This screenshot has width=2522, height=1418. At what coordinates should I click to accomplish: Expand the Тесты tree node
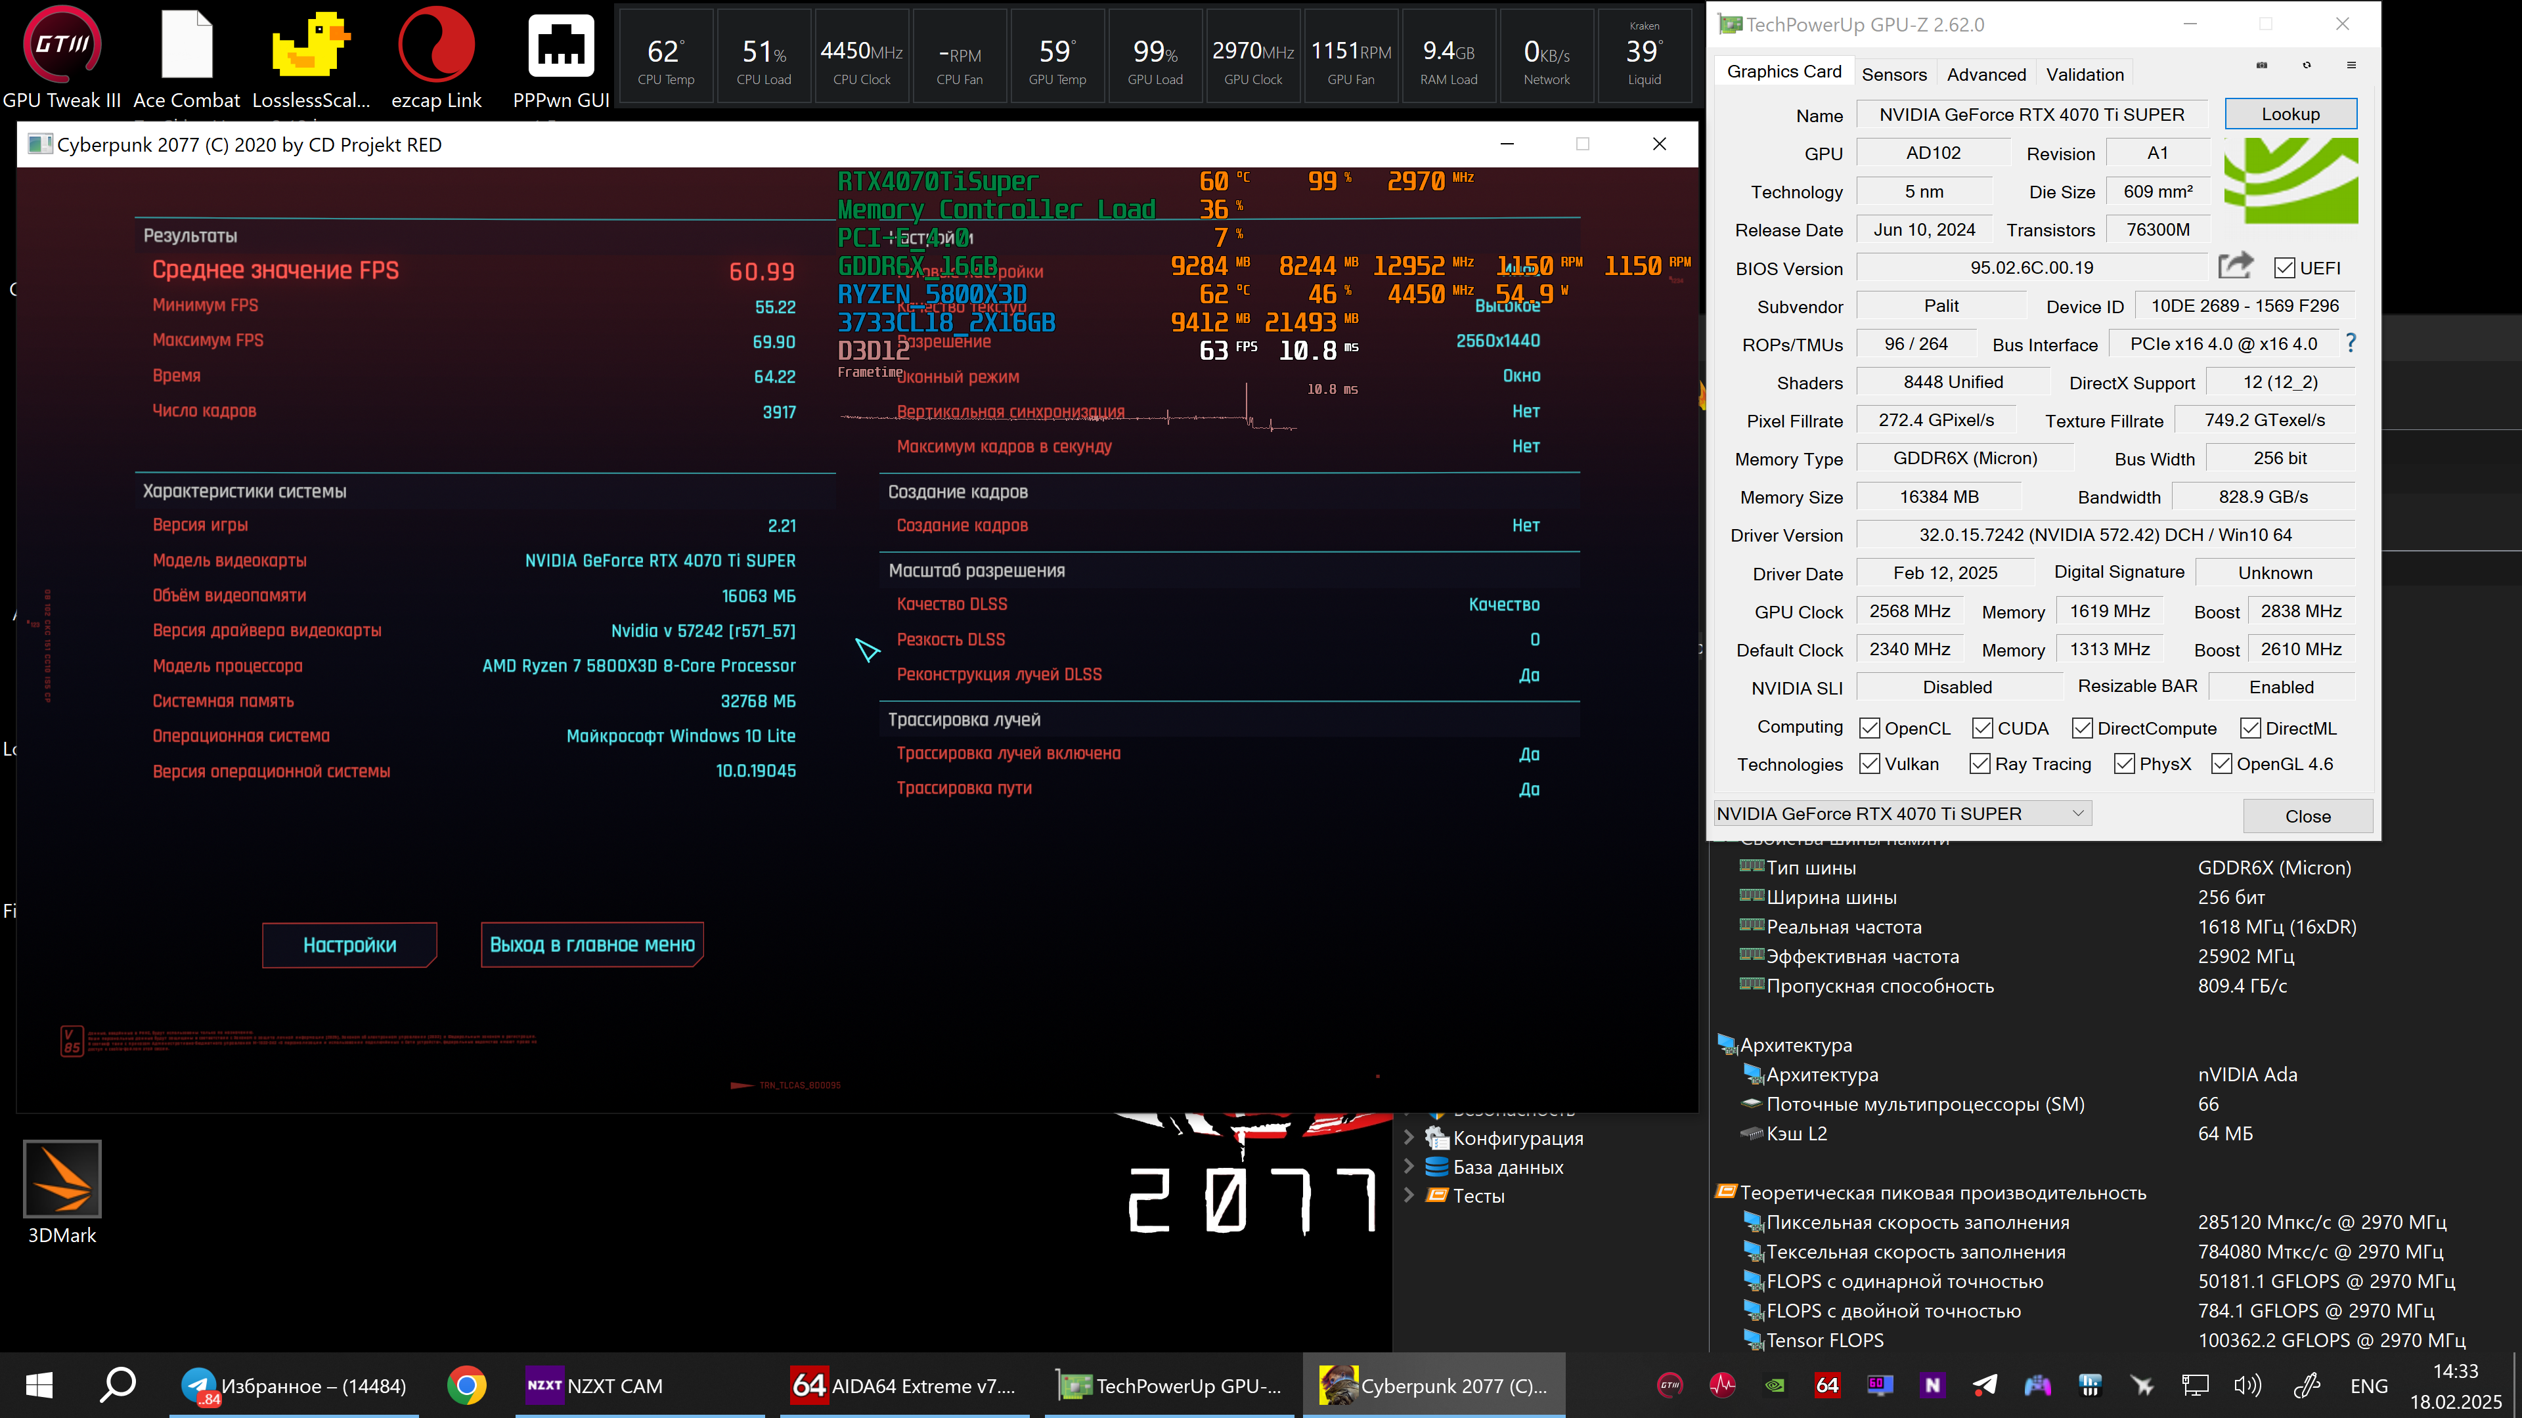(1409, 1195)
